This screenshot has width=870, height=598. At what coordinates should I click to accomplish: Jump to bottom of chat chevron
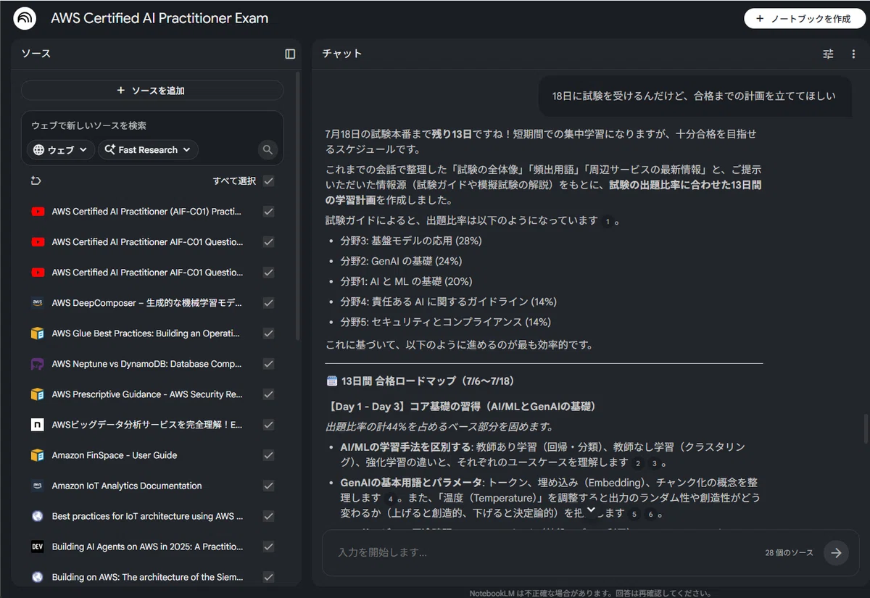coord(591,510)
